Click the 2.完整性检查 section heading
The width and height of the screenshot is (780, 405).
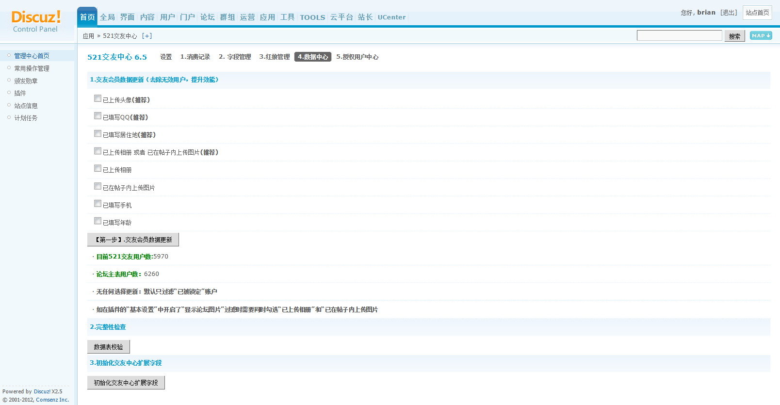[x=108, y=327]
